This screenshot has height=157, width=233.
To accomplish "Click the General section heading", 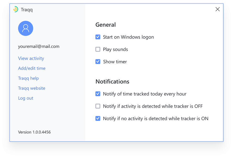I will [106, 25].
